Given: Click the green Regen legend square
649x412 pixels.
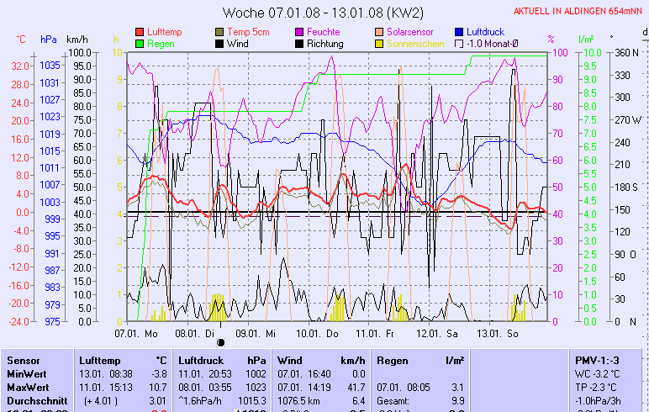Looking at the screenshot, I should [x=140, y=44].
